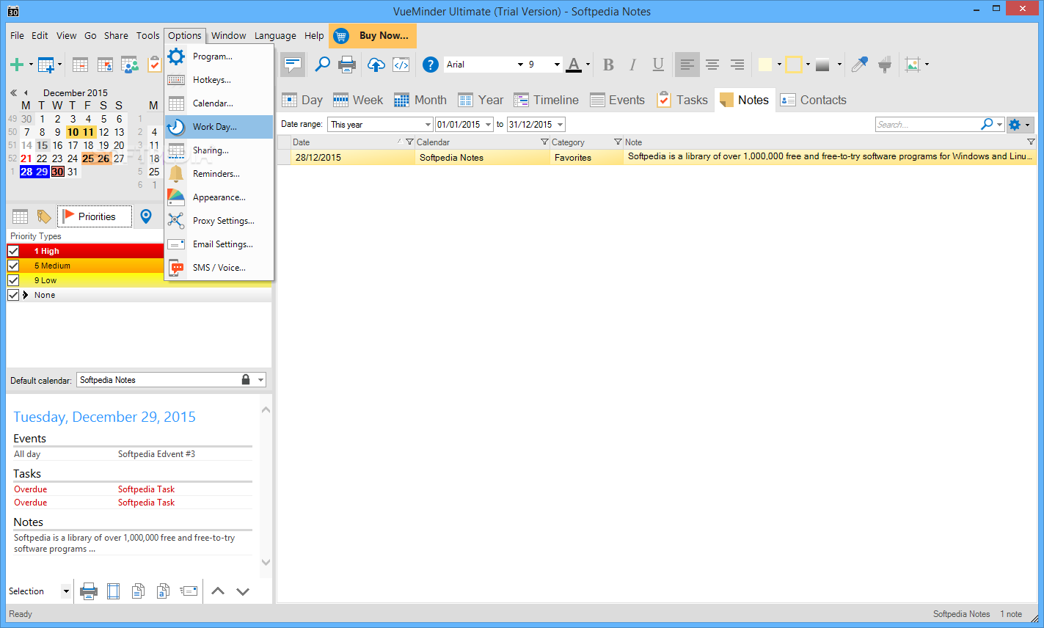Click the page layout icon in details pane
Viewport: 1044px width, 628px height.
coord(113,591)
